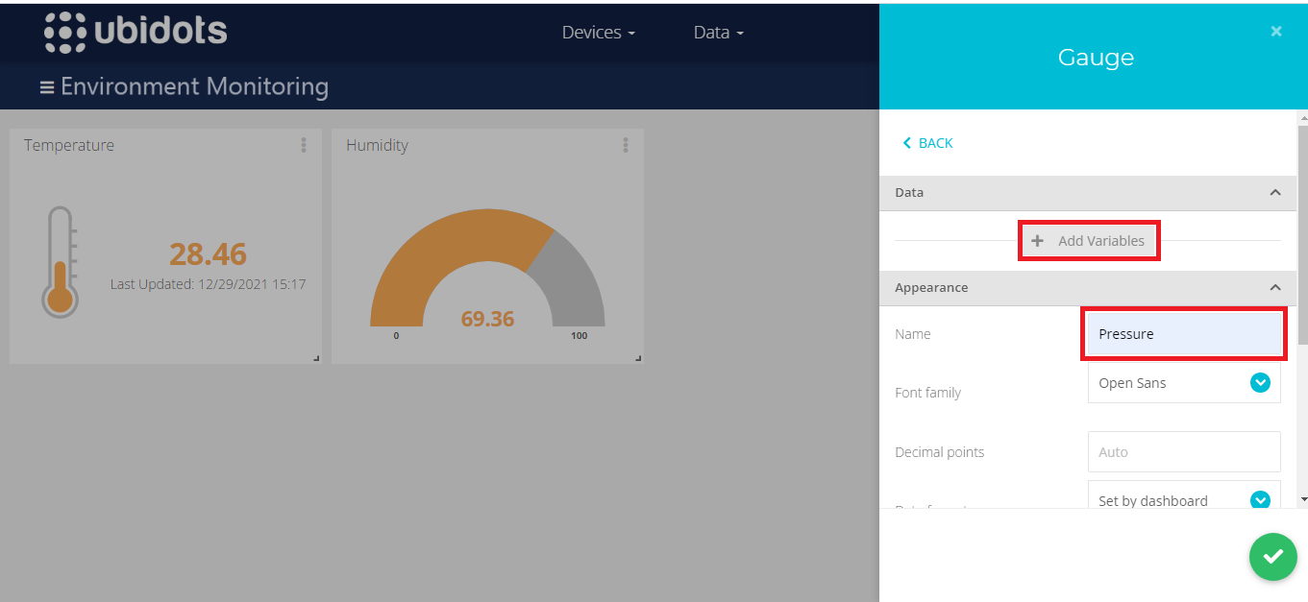Close the Gauge panel with X

click(x=1276, y=32)
